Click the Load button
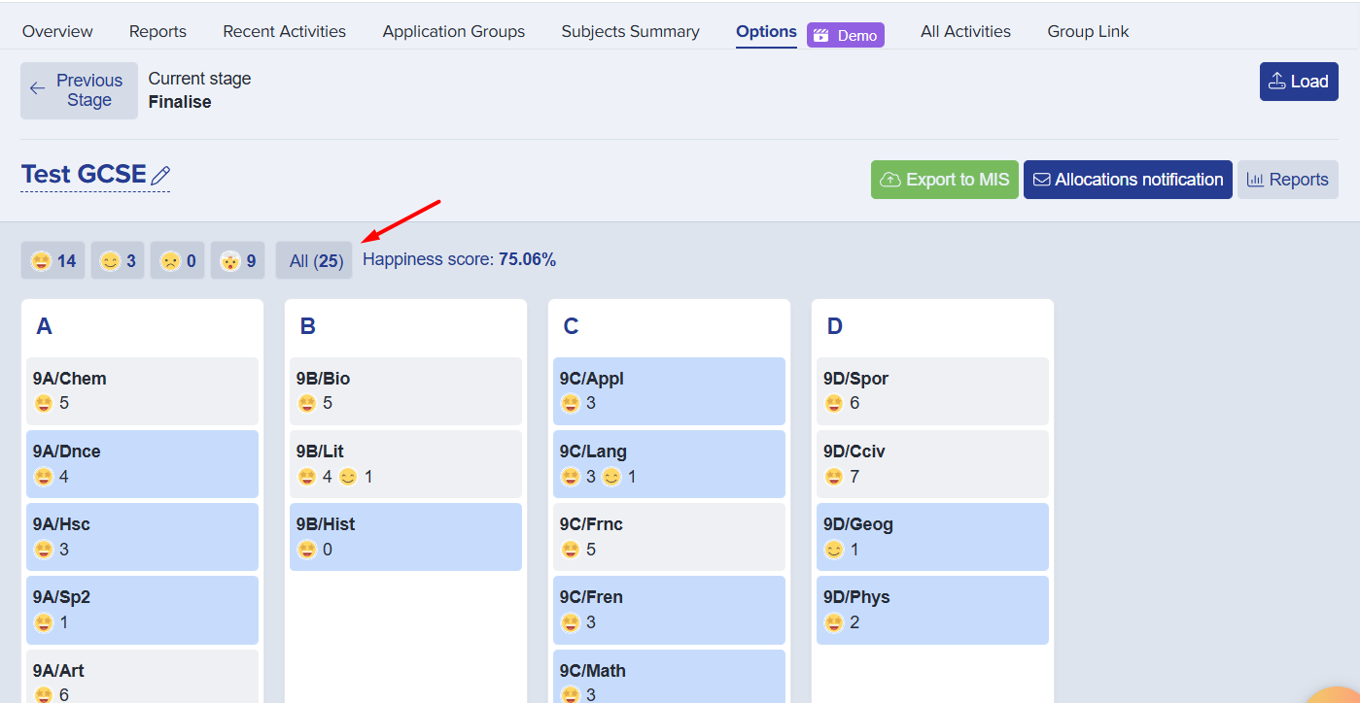Image resolution: width=1360 pixels, height=703 pixels. pyautogui.click(x=1298, y=82)
